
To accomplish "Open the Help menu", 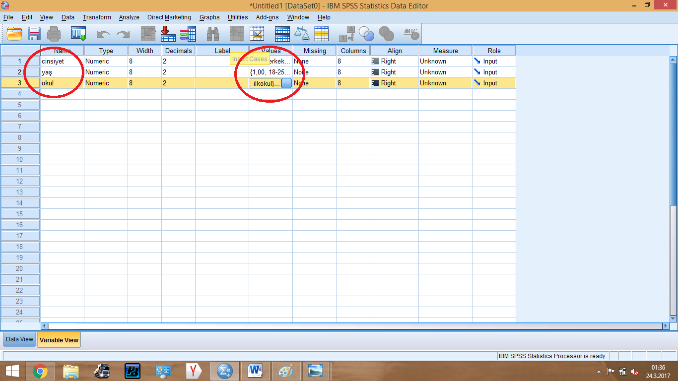I will coord(324,17).
